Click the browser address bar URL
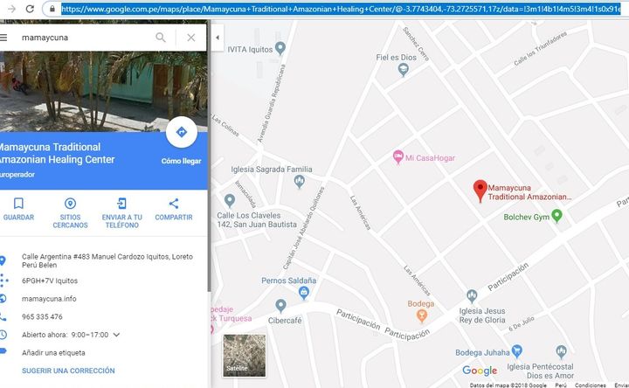The width and height of the screenshot is (629, 388). 341,9
